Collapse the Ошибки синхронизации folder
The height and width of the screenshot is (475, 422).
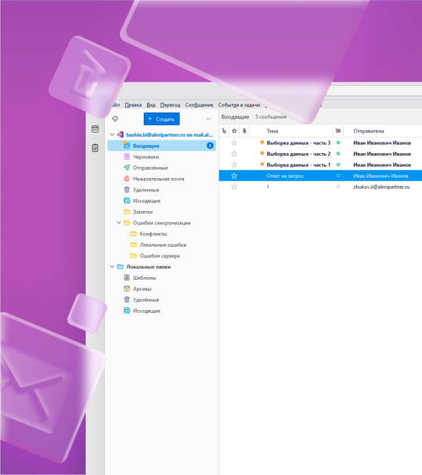(119, 223)
